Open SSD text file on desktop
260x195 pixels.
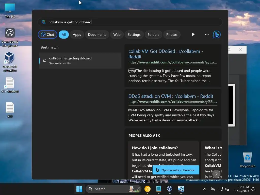click(x=10, y=110)
